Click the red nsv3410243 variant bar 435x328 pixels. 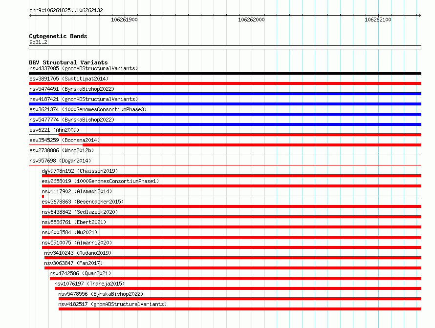click(x=233, y=258)
